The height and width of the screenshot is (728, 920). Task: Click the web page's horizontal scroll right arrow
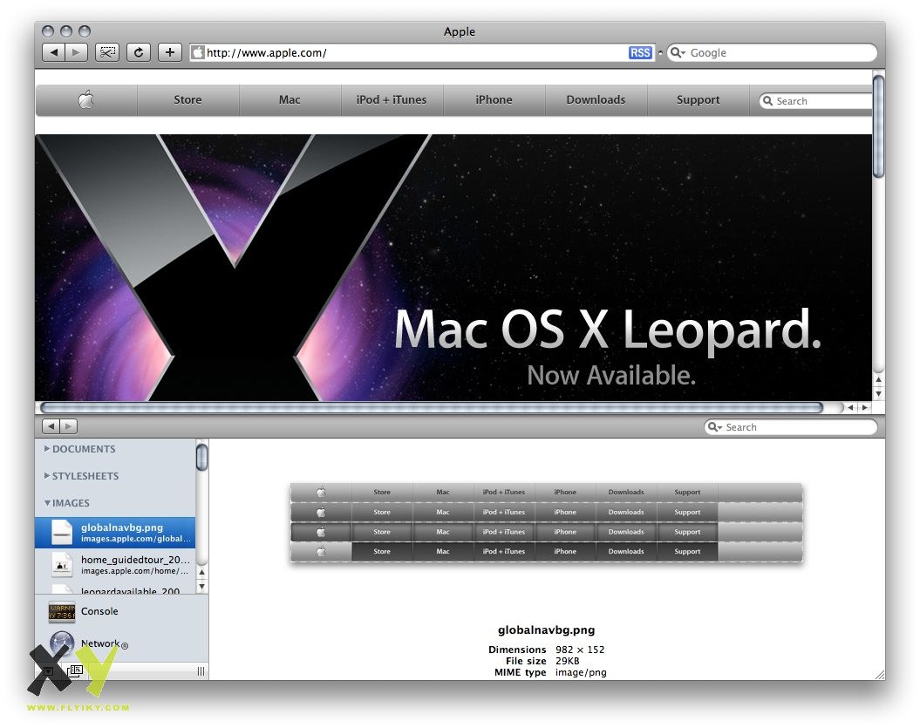tap(864, 408)
